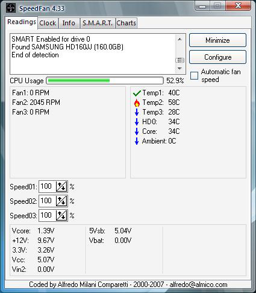This screenshot has height=293, width=256.
Task: Click the Speed01 up/down spinner
Action: pos(61,187)
